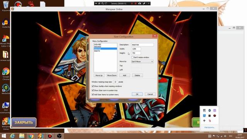247x139 pixels.
Task: Open File Explorer from taskbar
Action: tap(22, 136)
